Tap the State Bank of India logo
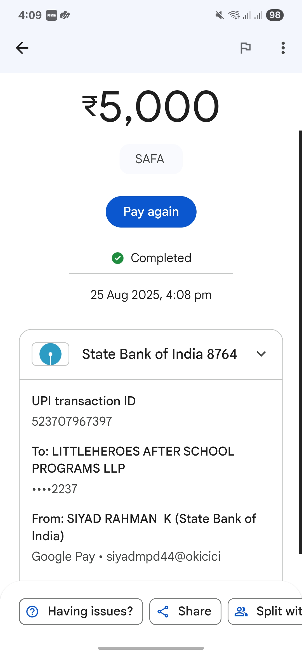The height and width of the screenshot is (654, 302). click(x=50, y=354)
